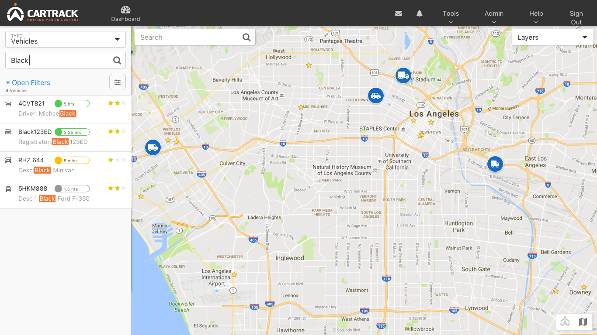Click the folded map view icon
Image resolution: width=597 pixels, height=335 pixels.
point(583,322)
